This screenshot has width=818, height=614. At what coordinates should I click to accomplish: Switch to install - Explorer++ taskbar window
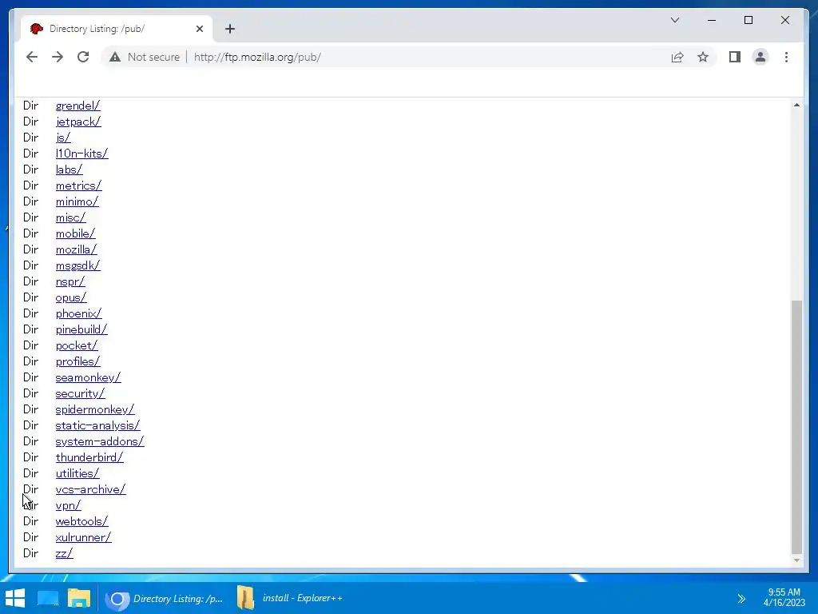pos(290,598)
